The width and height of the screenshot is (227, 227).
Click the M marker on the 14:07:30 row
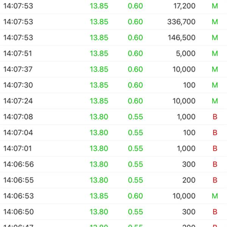[215, 86]
